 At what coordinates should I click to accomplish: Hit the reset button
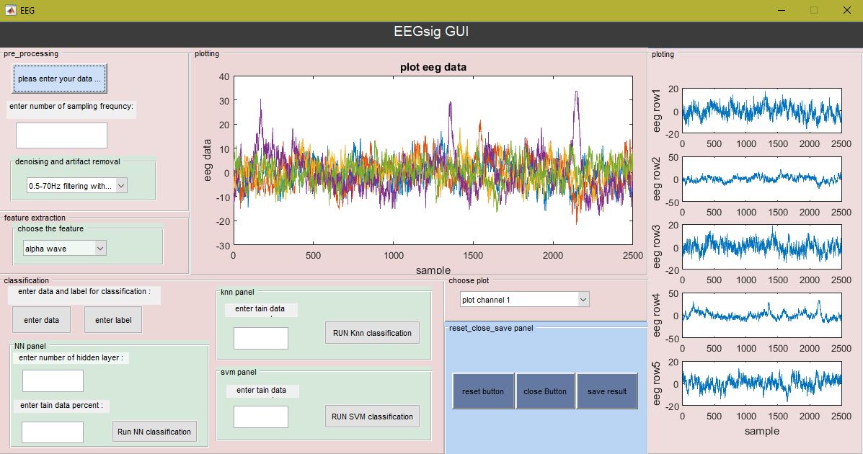tap(483, 391)
